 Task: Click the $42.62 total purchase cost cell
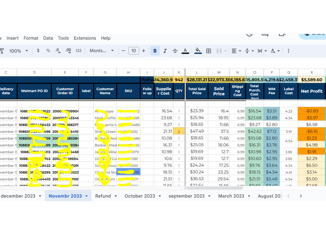point(255,131)
